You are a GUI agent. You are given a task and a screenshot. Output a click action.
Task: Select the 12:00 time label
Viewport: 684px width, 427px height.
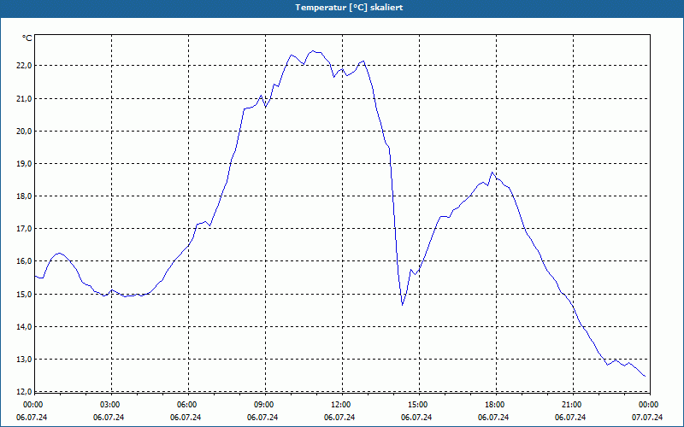coord(340,405)
